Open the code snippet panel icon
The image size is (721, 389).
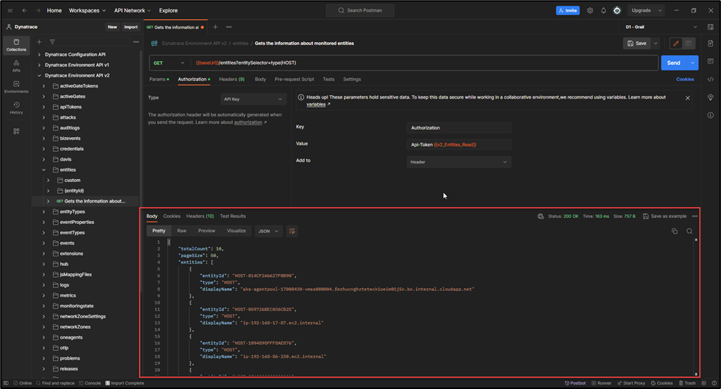click(710, 80)
